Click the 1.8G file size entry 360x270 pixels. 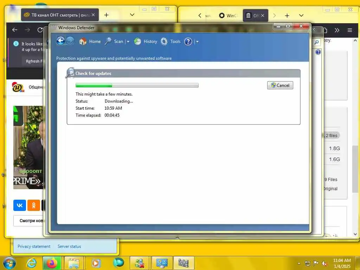coord(335,148)
